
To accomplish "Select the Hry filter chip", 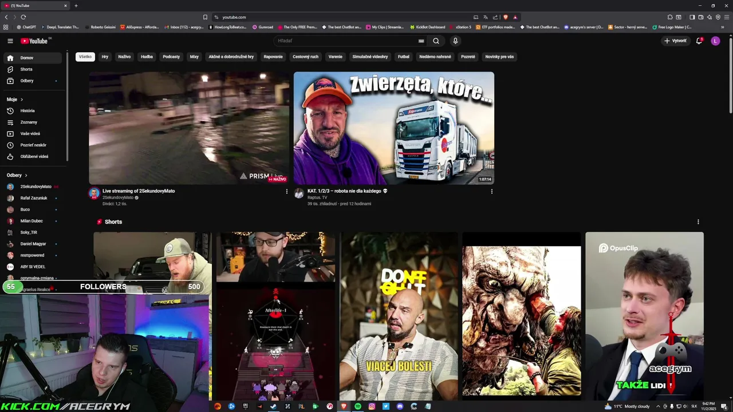I will (105, 57).
